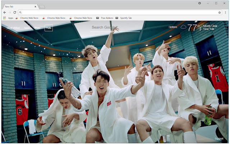This screenshot has height=144, width=230.
Task: Click the Rate button
Action: [x=49, y=28]
